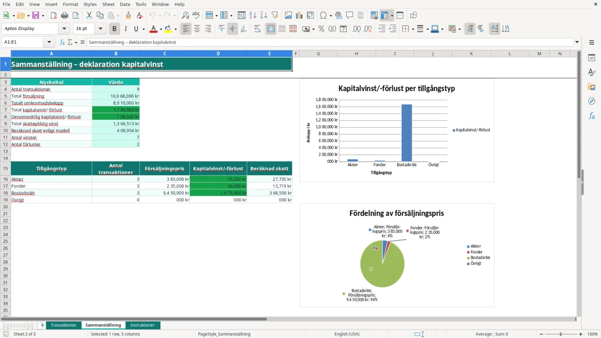Toggle Italic formatting
The height and width of the screenshot is (338, 601).
[126, 29]
